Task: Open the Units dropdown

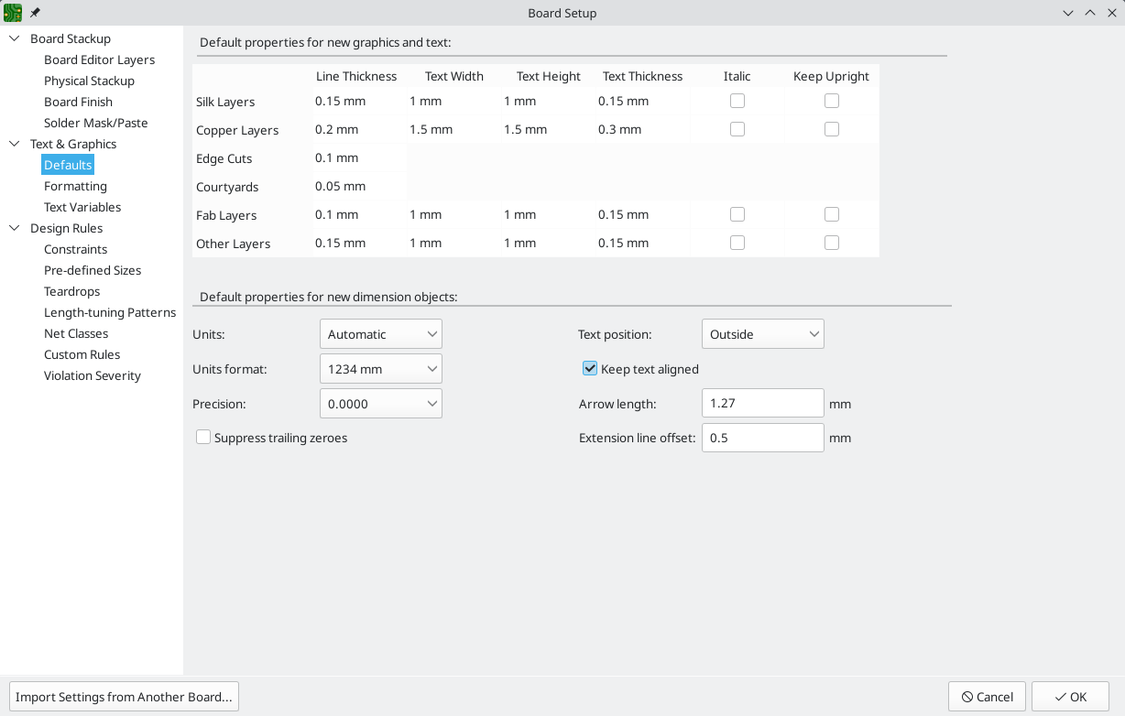Action: 381,334
